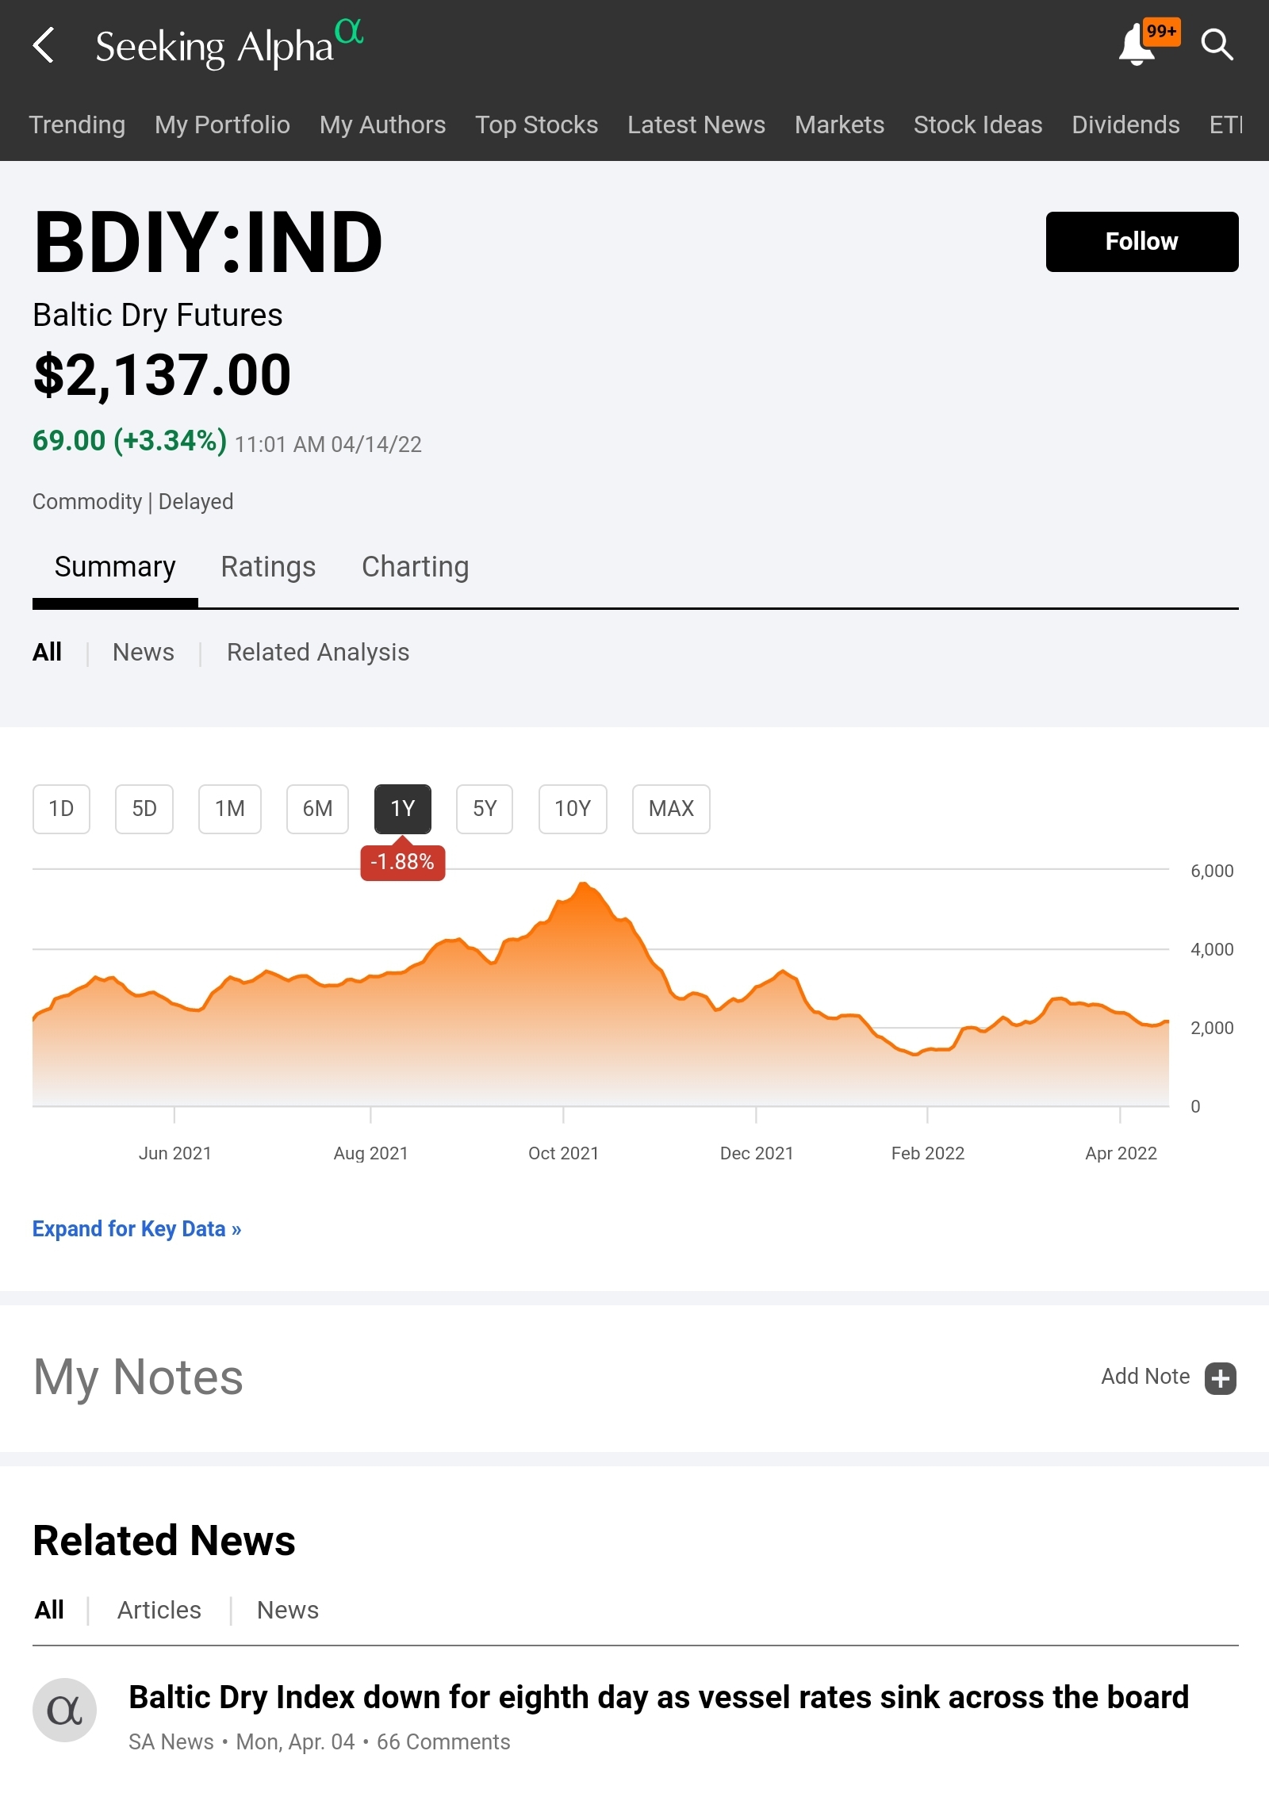Set chart range to 6M
1269x1793 pixels.
(317, 809)
